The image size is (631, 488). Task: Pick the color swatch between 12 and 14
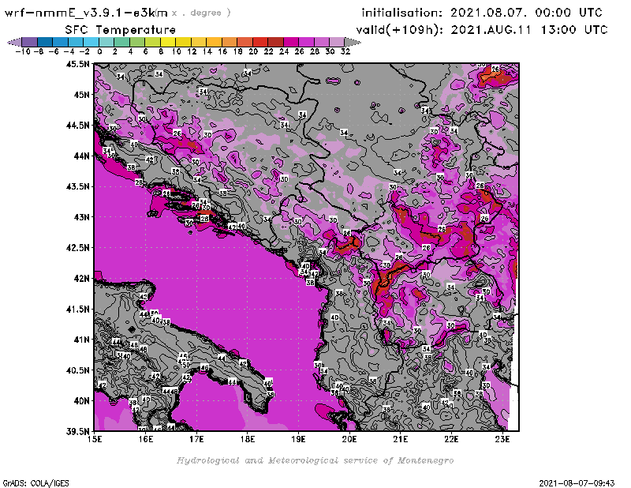(199, 42)
